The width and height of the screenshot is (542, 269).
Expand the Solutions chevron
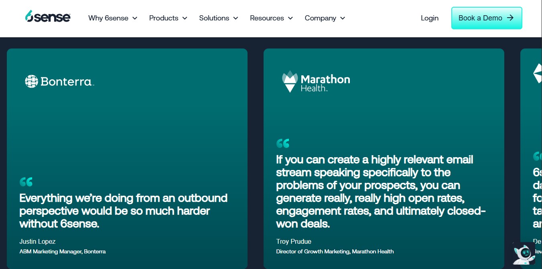[235, 18]
